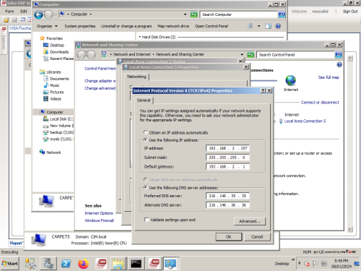
Task: Click the search icon beside Search Computer
Action: 282,14
